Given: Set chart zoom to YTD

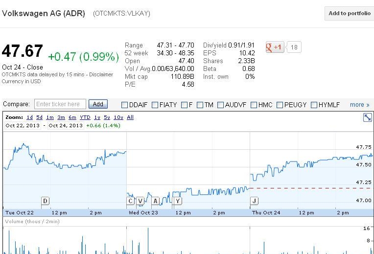Looking at the screenshot, I should tap(85, 117).
